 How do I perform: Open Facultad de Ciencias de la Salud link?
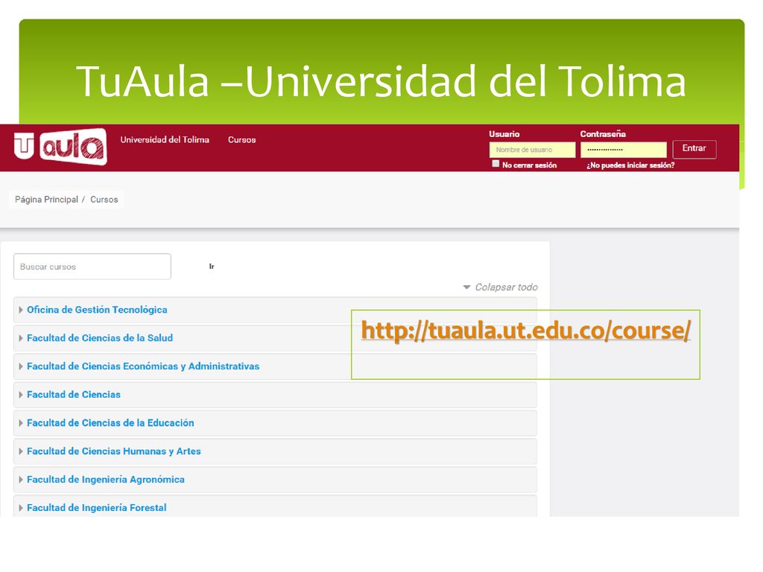100,338
